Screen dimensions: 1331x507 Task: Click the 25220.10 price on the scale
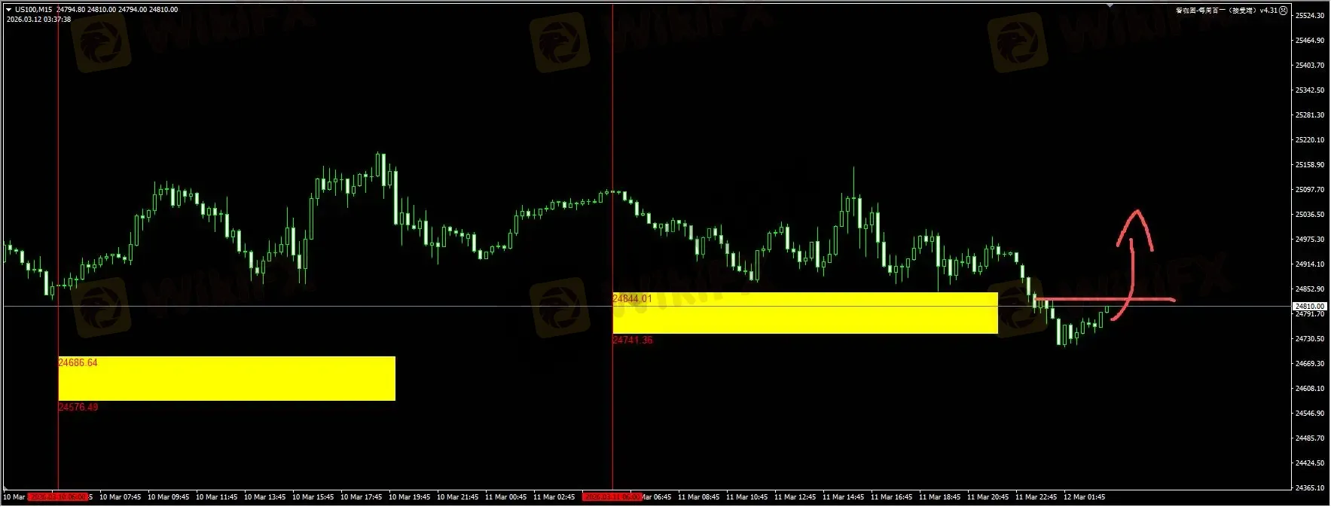[1310, 140]
